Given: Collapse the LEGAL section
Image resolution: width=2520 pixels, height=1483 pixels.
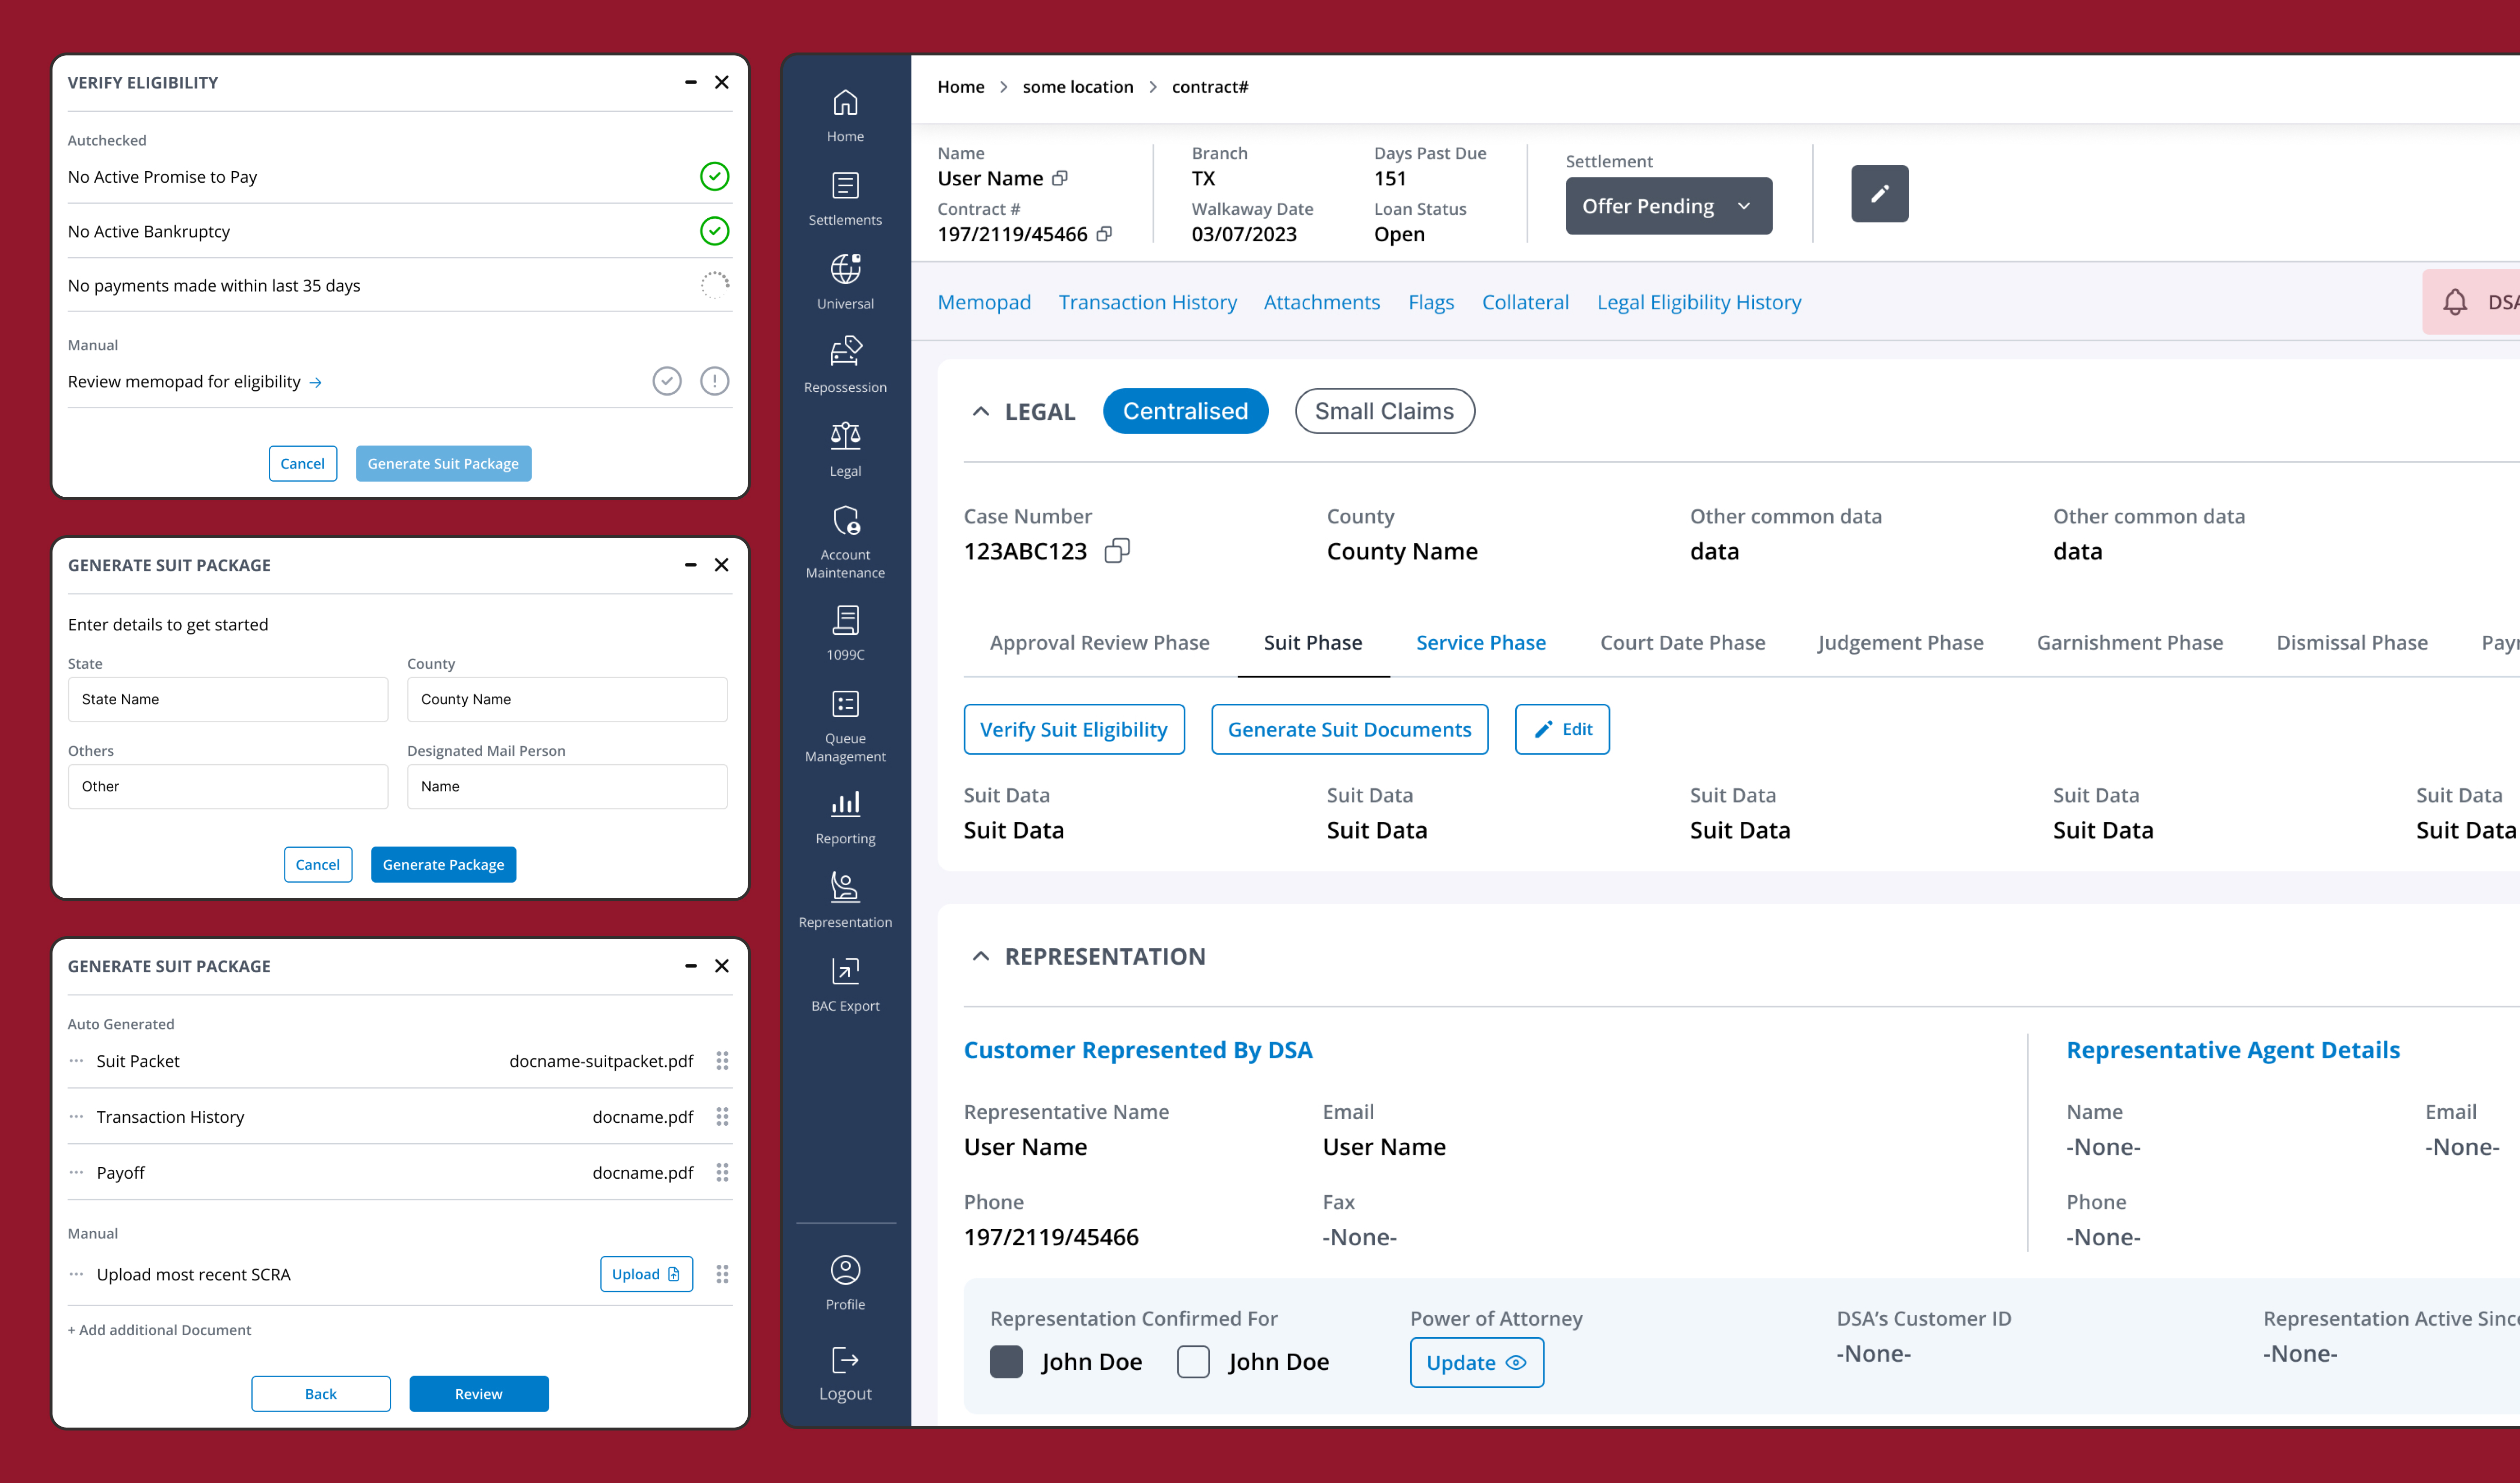Looking at the screenshot, I should [980, 411].
